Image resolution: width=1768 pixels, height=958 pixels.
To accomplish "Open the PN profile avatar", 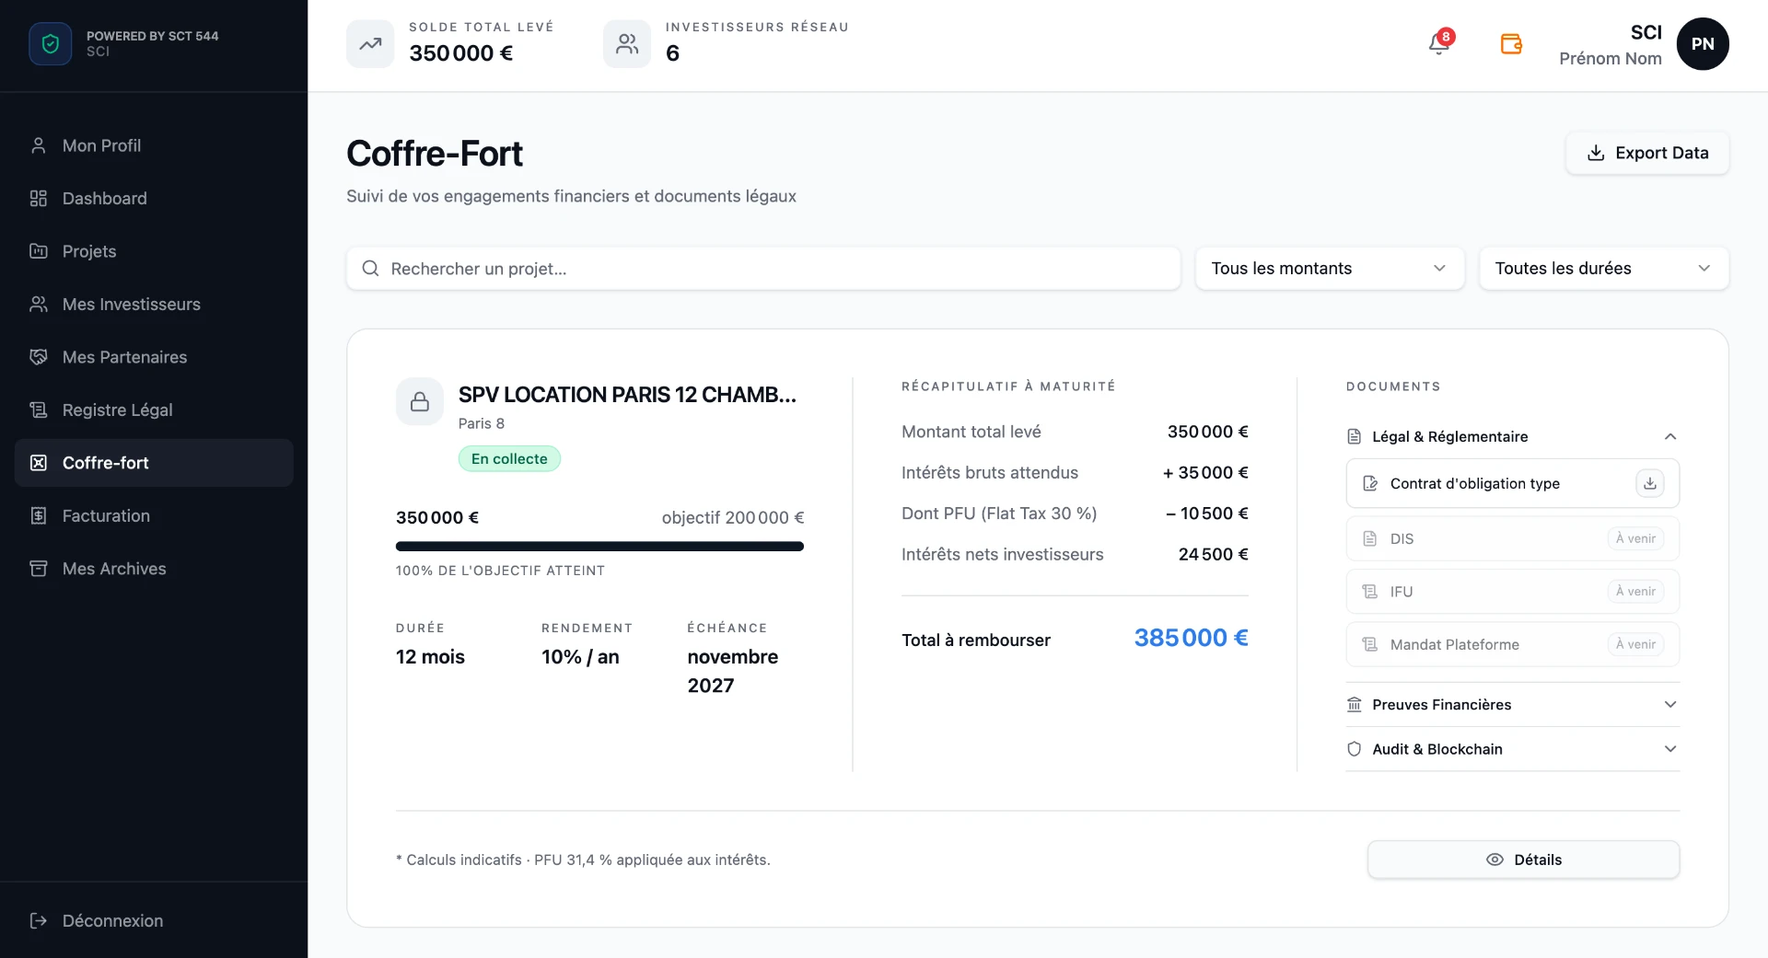I will [x=1703, y=43].
